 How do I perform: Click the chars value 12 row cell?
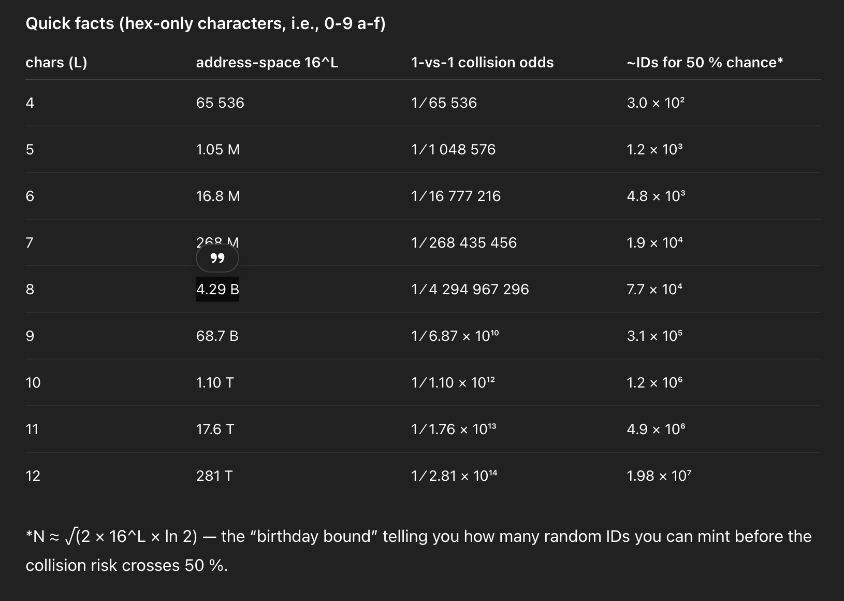pos(33,476)
